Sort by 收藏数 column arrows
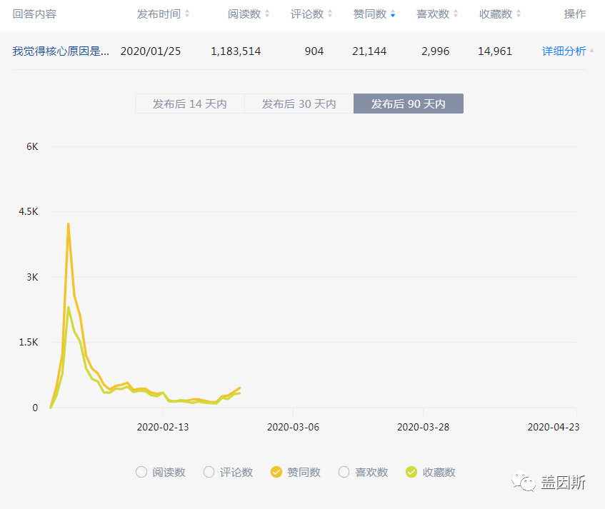This screenshot has height=509, width=605. click(x=519, y=14)
